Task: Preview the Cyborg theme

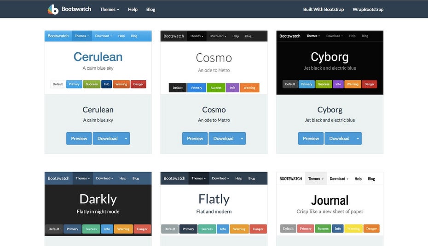Action: point(311,139)
